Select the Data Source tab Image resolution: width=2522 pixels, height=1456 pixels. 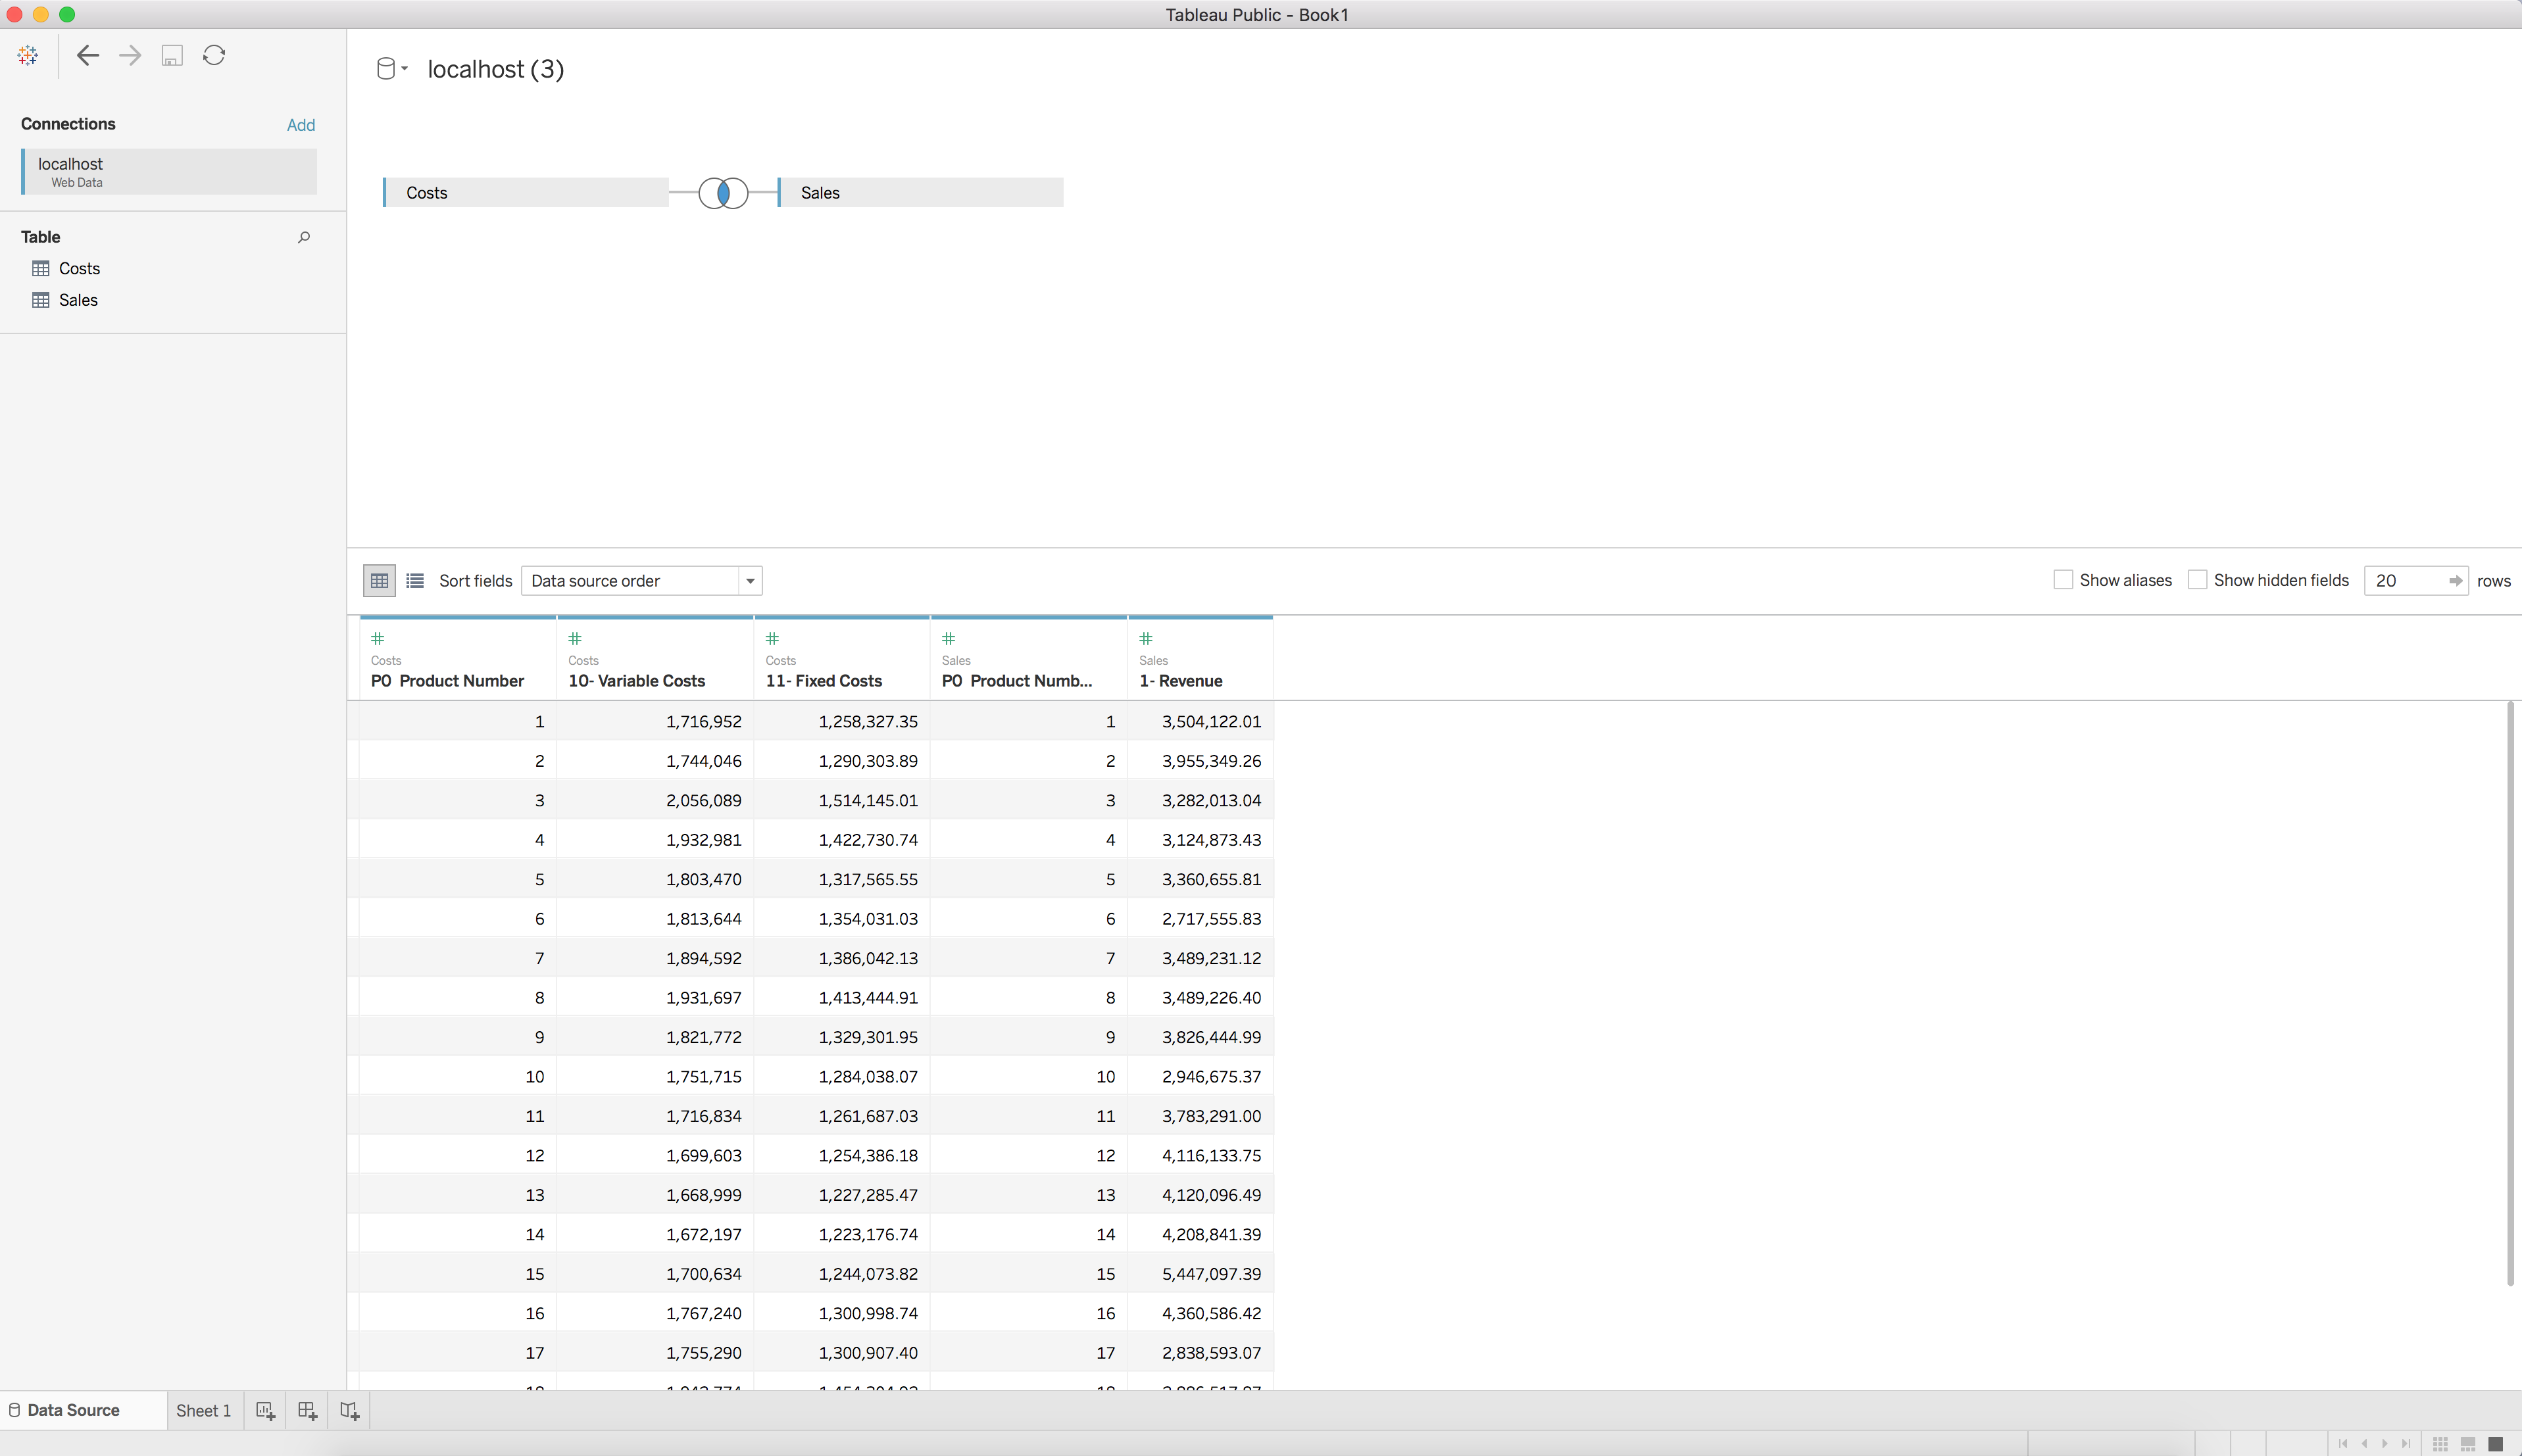(72, 1411)
